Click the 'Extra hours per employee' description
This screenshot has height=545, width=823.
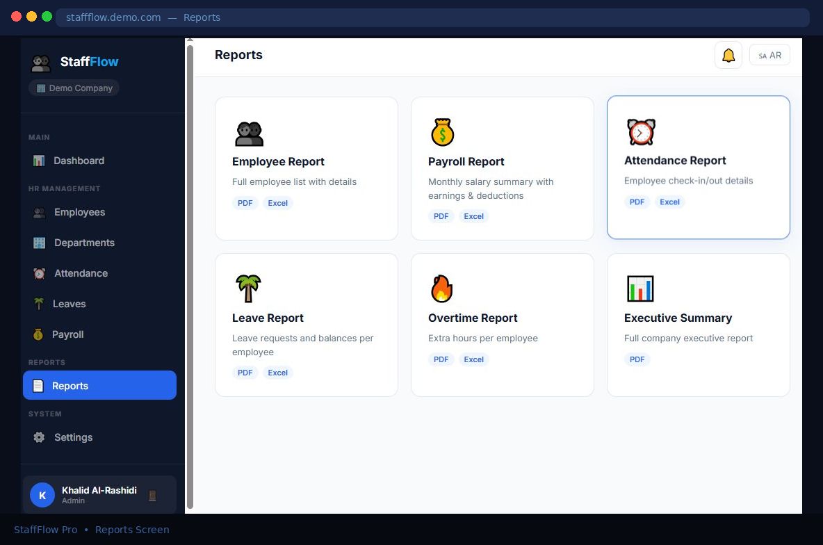click(483, 338)
